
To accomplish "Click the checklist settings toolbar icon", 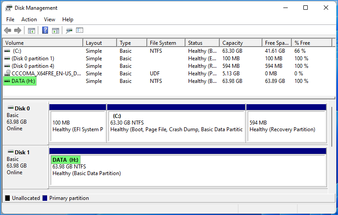I will click(x=80, y=31).
